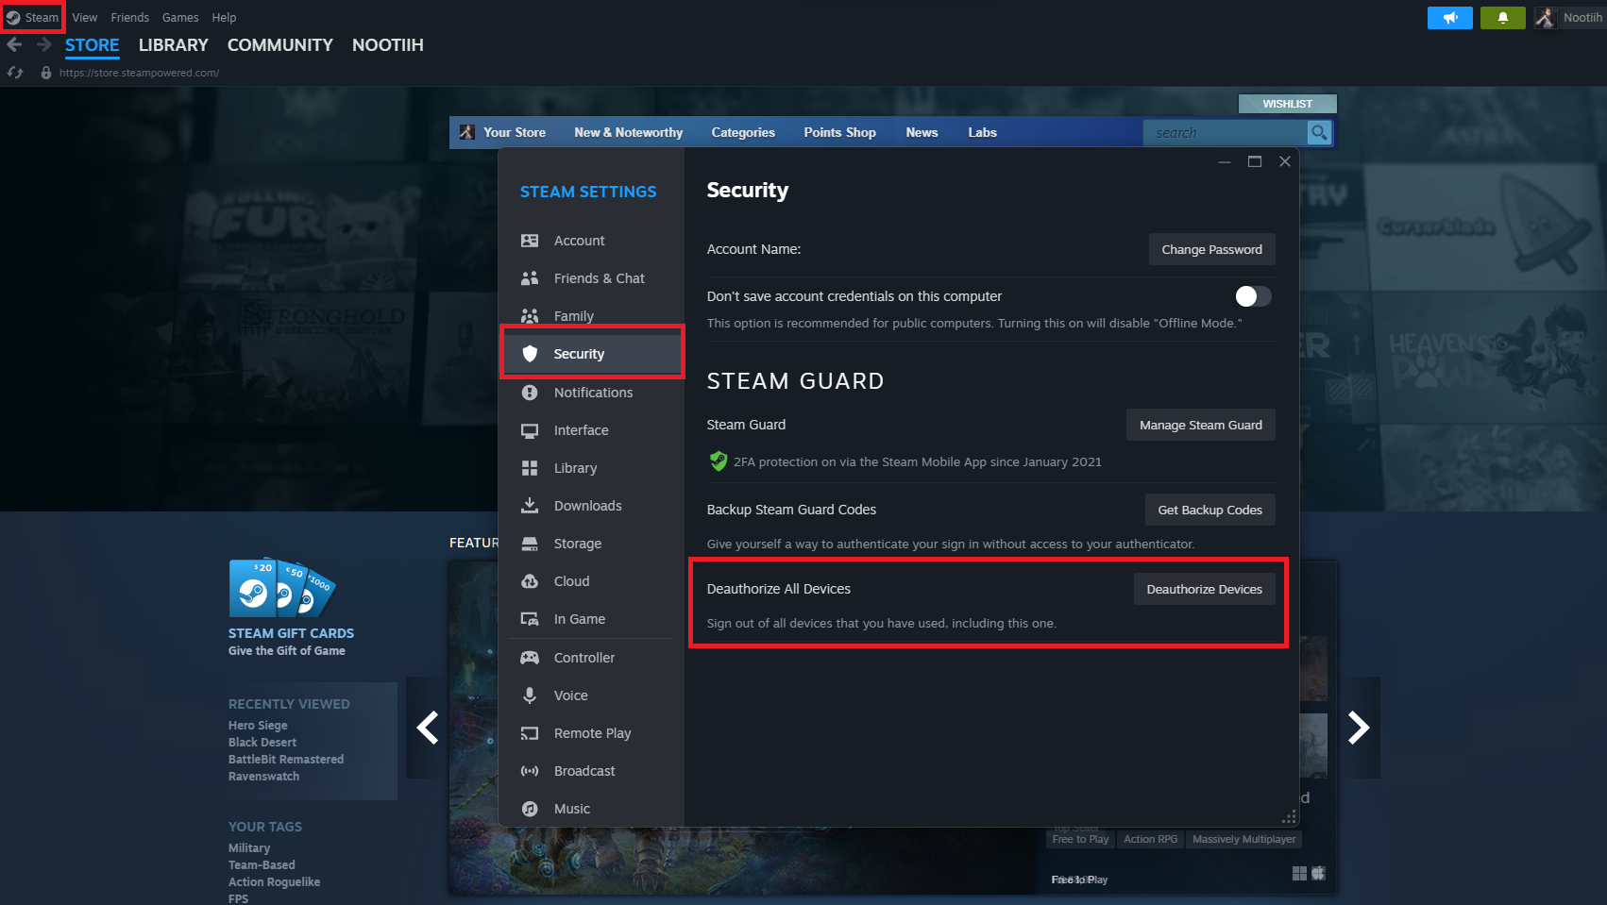
Task: Select the Interface monitor icon
Action: pos(530,430)
